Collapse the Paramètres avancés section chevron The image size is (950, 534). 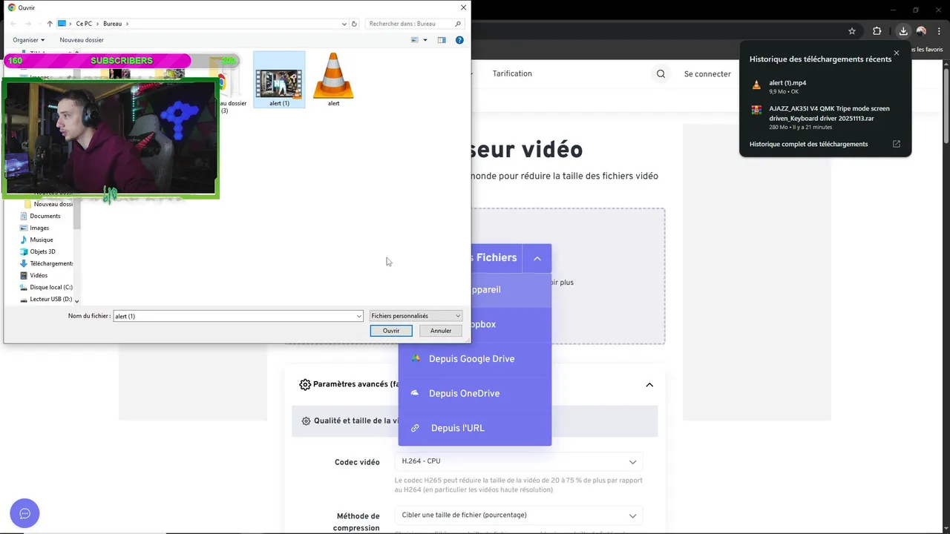coord(649,385)
